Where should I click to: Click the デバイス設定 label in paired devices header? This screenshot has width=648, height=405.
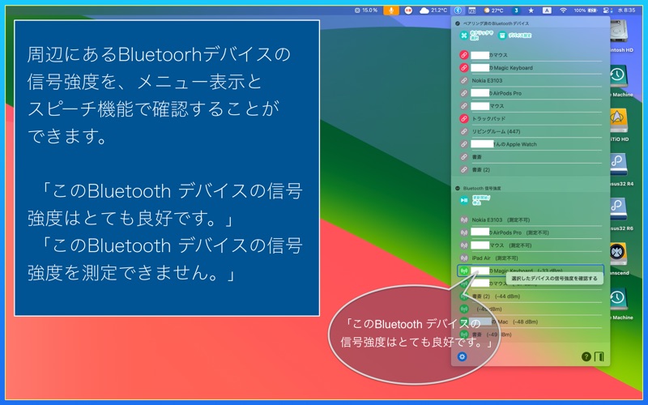519,36
